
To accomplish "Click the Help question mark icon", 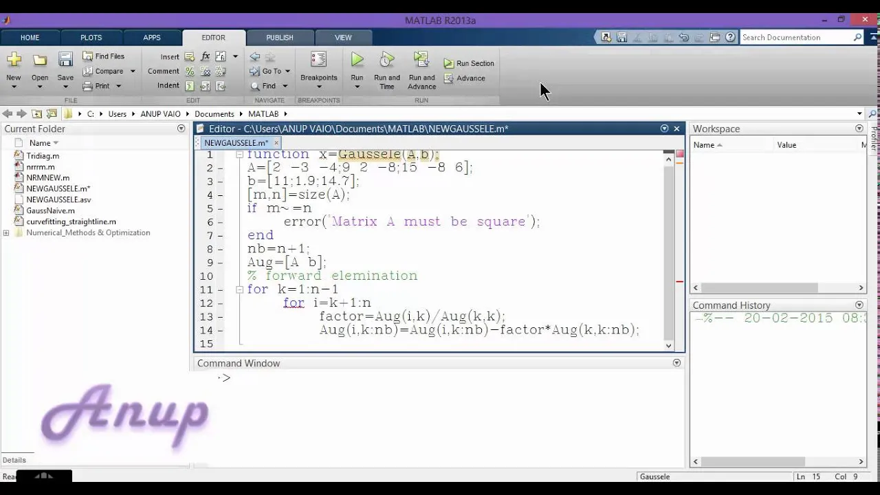I will point(730,37).
